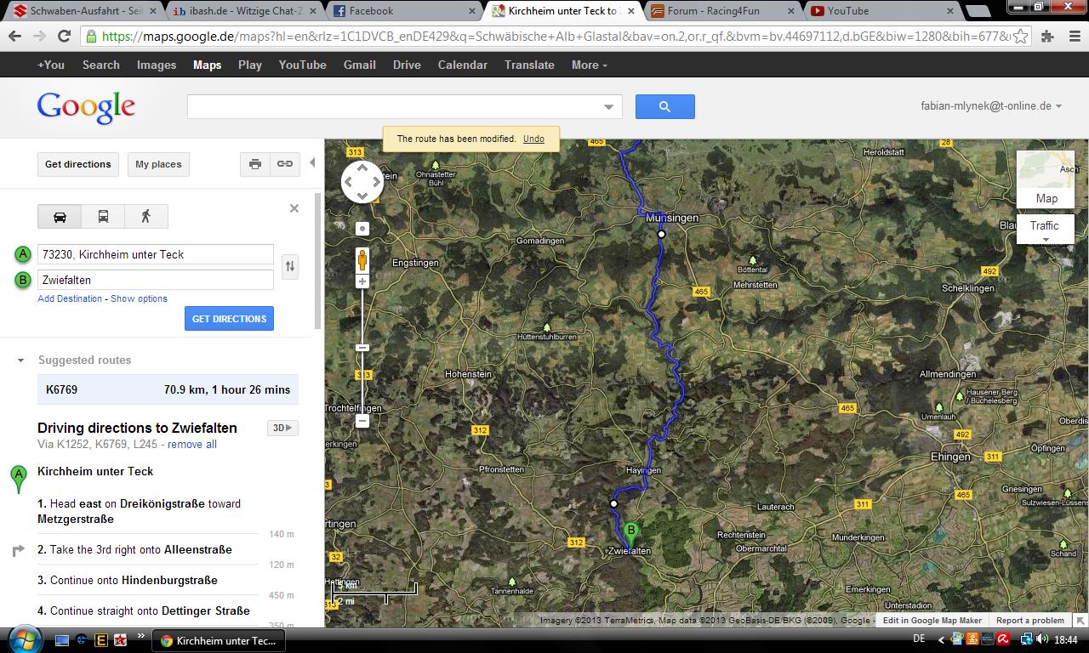The width and height of the screenshot is (1089, 653).
Task: Zoom out with the minus button at slider bottom
Action: (x=362, y=421)
